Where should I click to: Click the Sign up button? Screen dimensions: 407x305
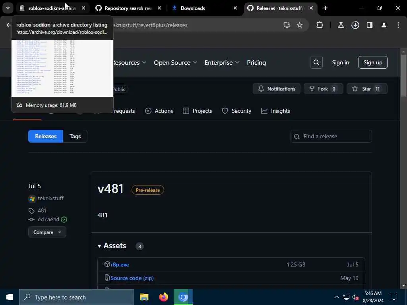[373, 62]
